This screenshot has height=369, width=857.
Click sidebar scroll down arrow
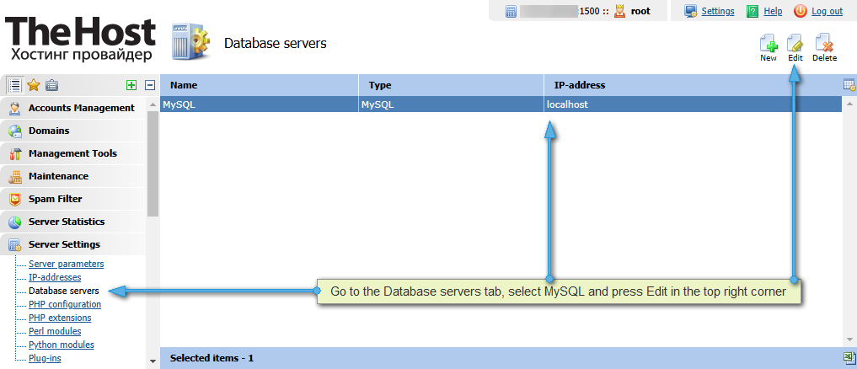pos(153,361)
